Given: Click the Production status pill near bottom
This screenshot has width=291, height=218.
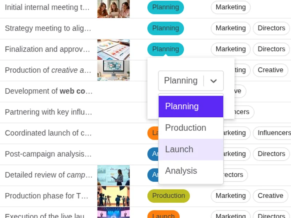Looking at the screenshot, I should [168, 196].
